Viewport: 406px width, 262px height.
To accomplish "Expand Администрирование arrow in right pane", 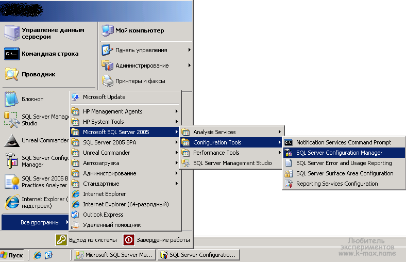I will (190, 65).
